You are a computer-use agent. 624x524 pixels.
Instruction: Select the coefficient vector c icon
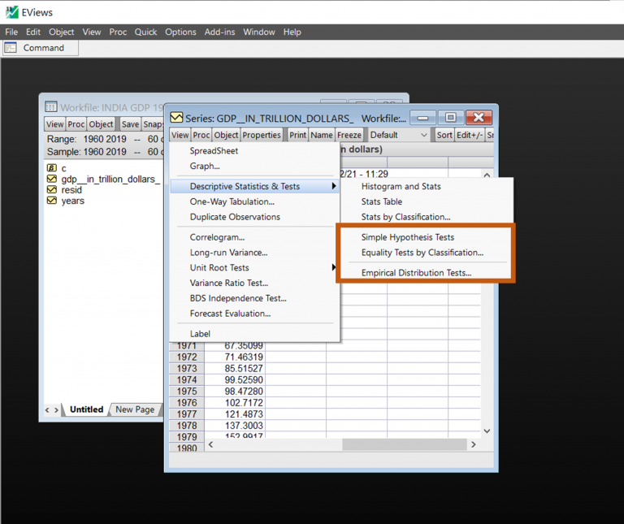(x=52, y=167)
